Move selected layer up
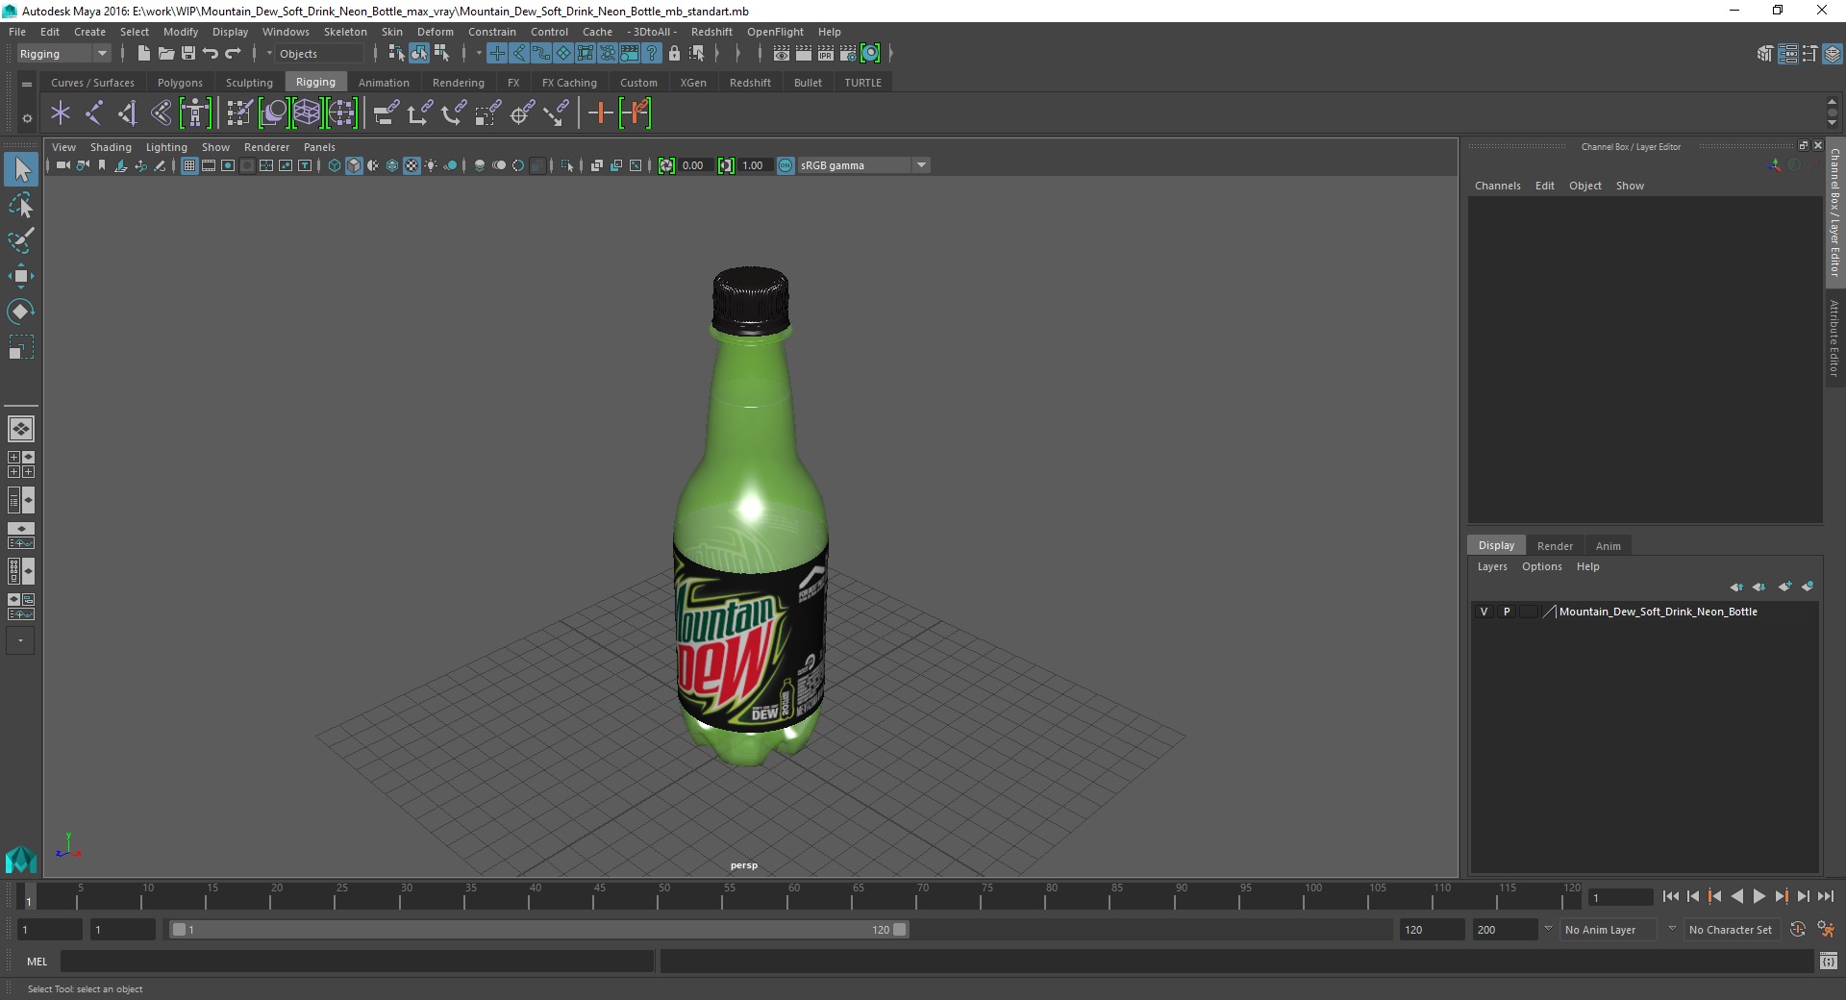 point(1736,587)
